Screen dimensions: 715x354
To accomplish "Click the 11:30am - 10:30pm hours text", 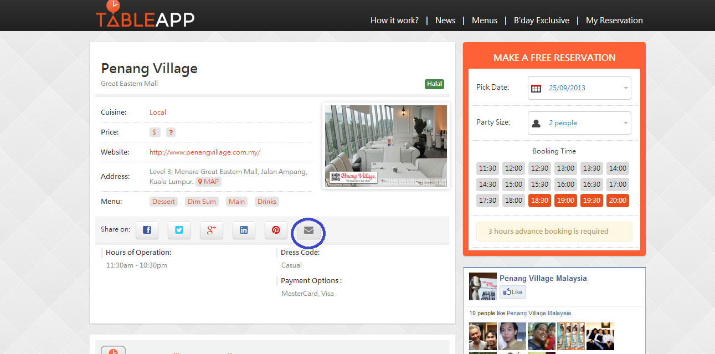I will (x=137, y=265).
